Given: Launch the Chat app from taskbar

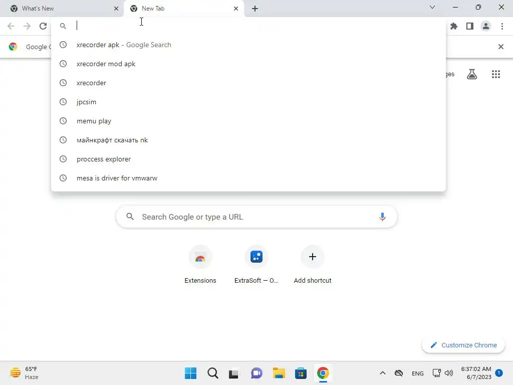Looking at the screenshot, I should (x=256, y=373).
